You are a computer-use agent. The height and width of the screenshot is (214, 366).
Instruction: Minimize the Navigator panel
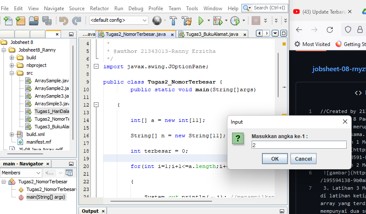click(x=71, y=164)
